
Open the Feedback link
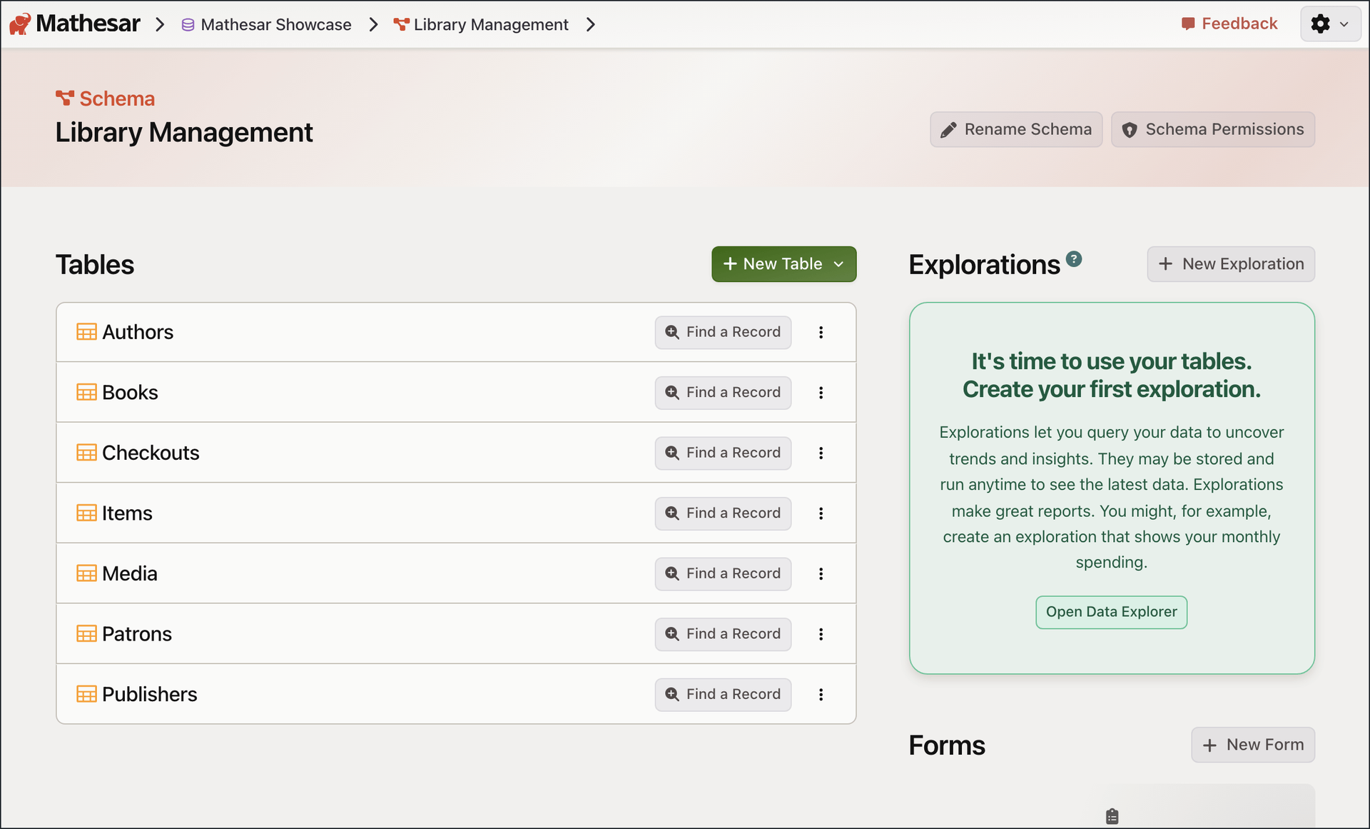tap(1229, 24)
